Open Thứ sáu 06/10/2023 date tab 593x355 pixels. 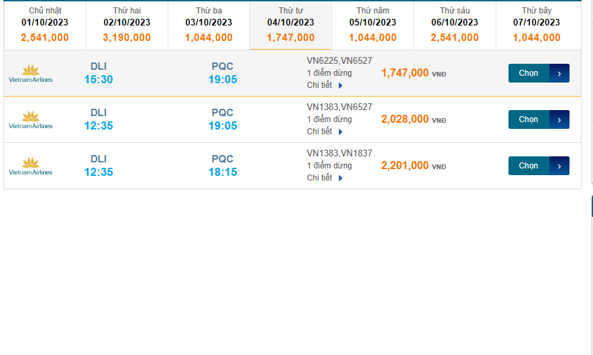click(455, 25)
